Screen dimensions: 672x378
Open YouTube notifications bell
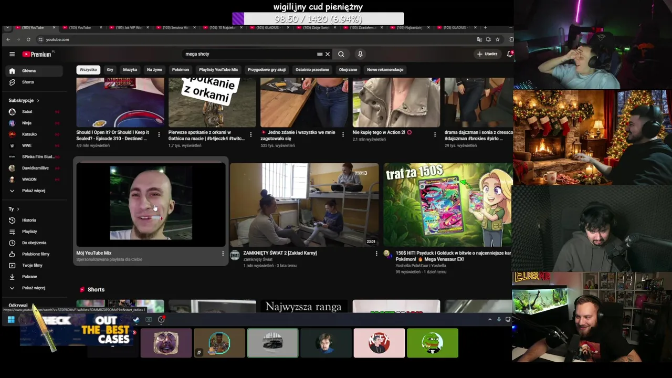510,54
